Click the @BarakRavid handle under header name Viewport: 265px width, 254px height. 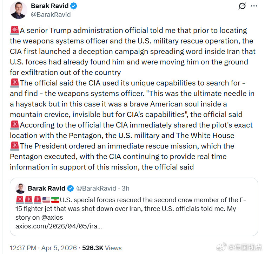point(51,14)
